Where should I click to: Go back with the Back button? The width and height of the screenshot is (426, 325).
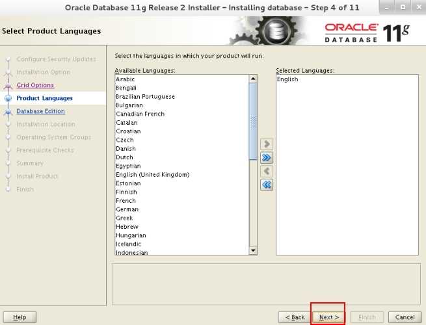(x=295, y=317)
